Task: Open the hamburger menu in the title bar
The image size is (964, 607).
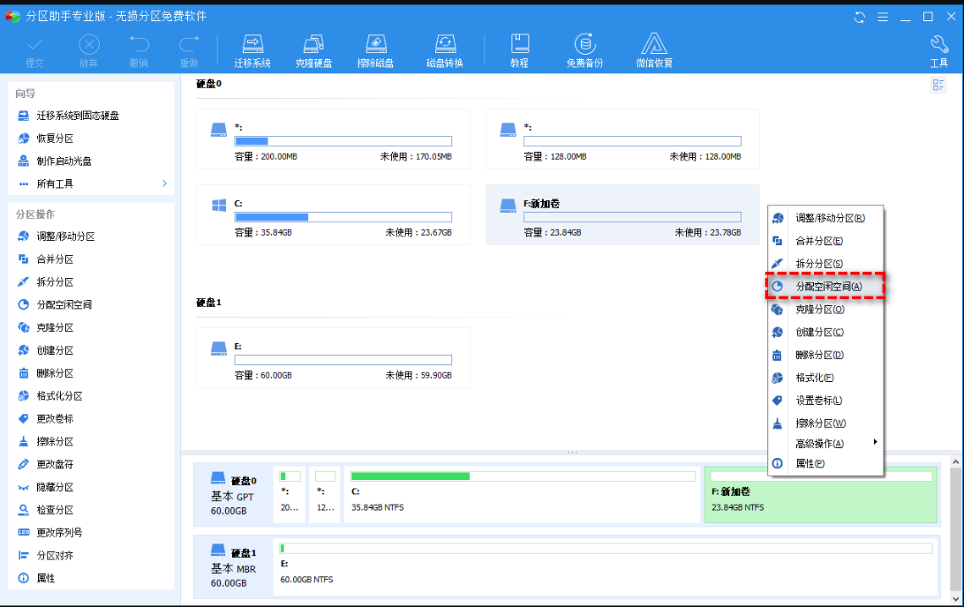Action: pos(882,17)
